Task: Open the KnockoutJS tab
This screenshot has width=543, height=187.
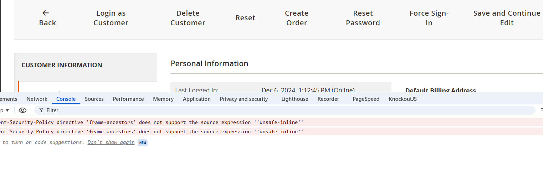Action: 403,99
